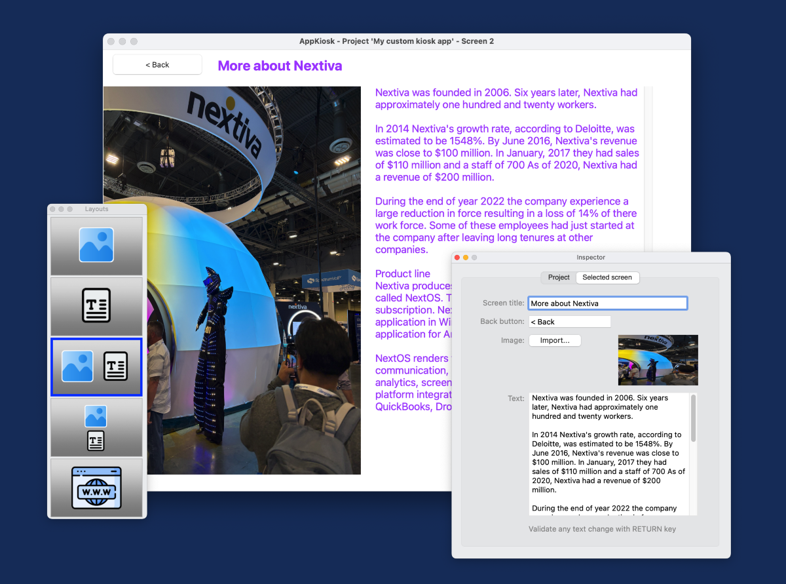786x584 pixels.
Task: Minimize the Inspector window with yellow button
Action: click(466, 258)
